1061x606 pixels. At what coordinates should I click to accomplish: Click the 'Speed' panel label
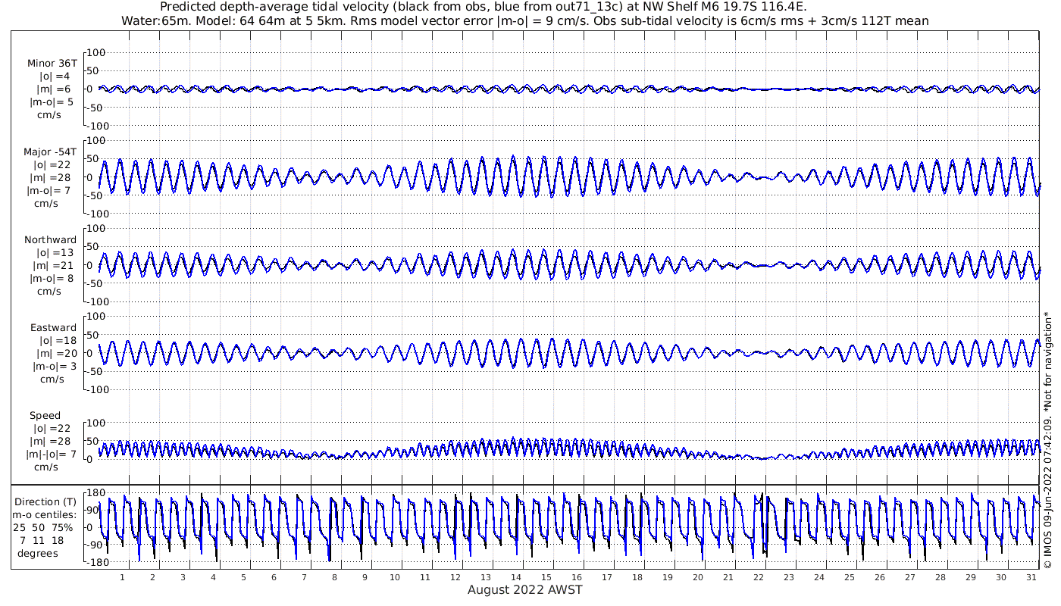pos(45,416)
